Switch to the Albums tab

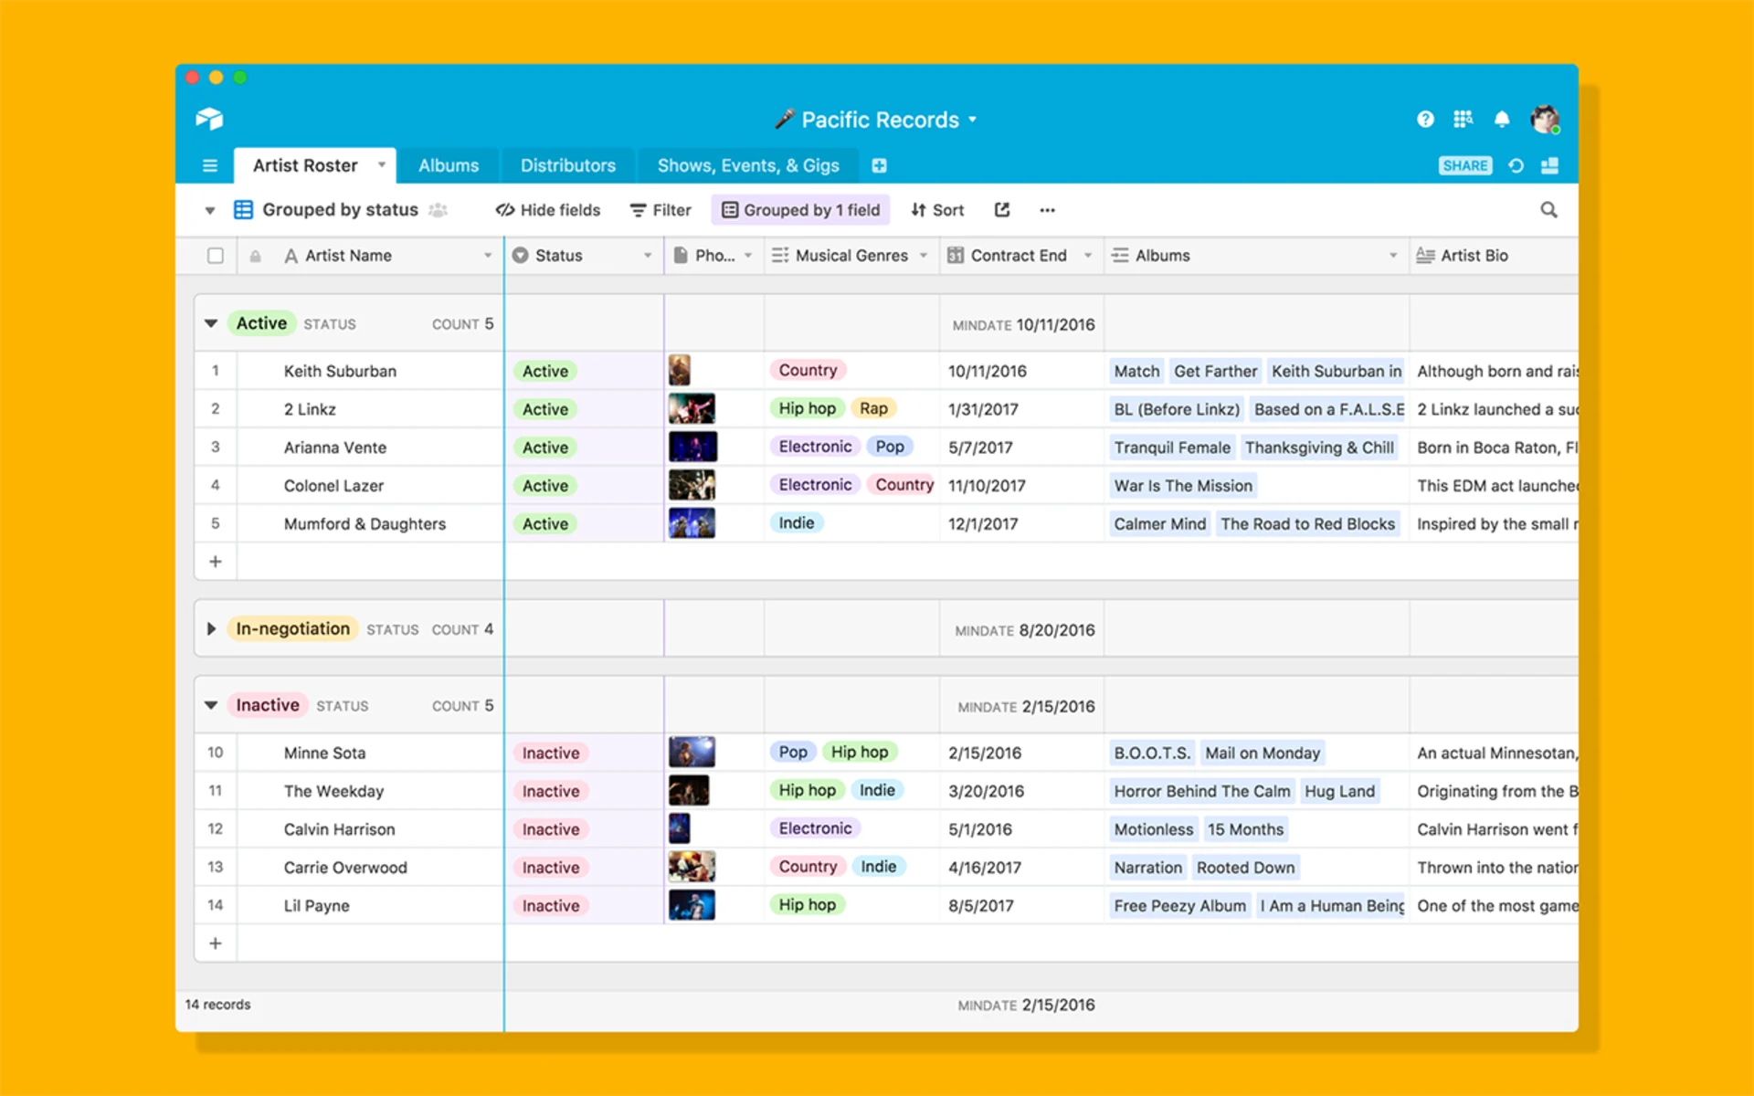(448, 165)
